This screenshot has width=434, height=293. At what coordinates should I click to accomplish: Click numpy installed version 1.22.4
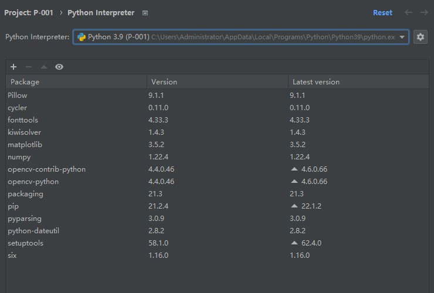[158, 157]
